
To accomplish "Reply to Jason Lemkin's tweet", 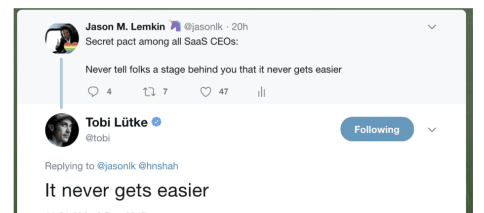I will (x=92, y=92).
